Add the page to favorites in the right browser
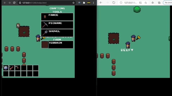Viewport: 172px width, 96px height. point(146,3)
